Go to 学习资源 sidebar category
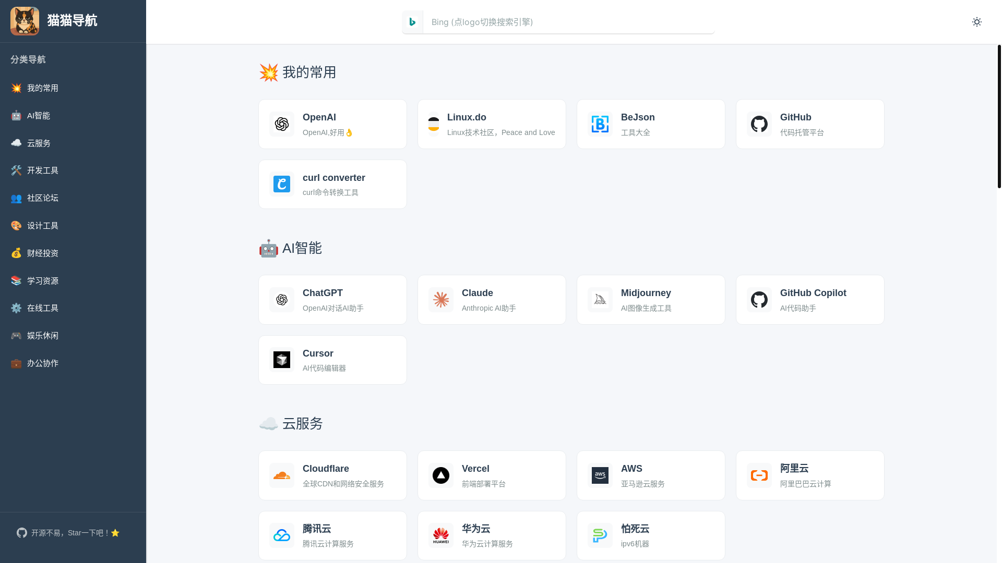This screenshot has height=563, width=1002. (73, 280)
